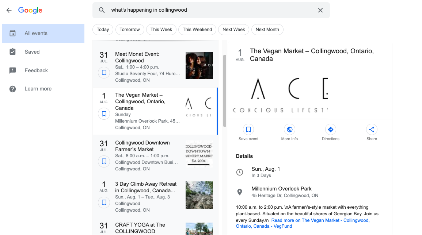Click the back arrow beside the Google logo
Image resolution: width=422 pixels, height=235 pixels.
(9, 10)
